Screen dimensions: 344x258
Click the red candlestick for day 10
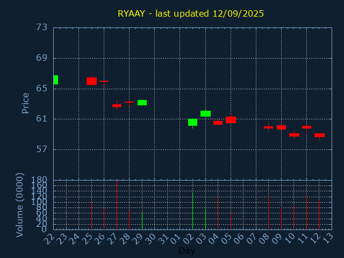(294, 135)
